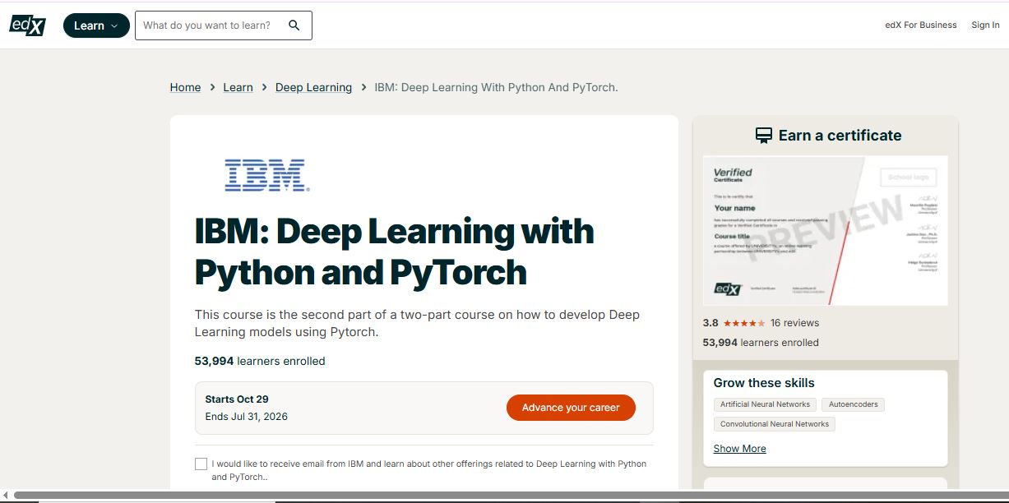The width and height of the screenshot is (1009, 503).
Task: Expand Show More under Grow these skills
Action: [739, 448]
